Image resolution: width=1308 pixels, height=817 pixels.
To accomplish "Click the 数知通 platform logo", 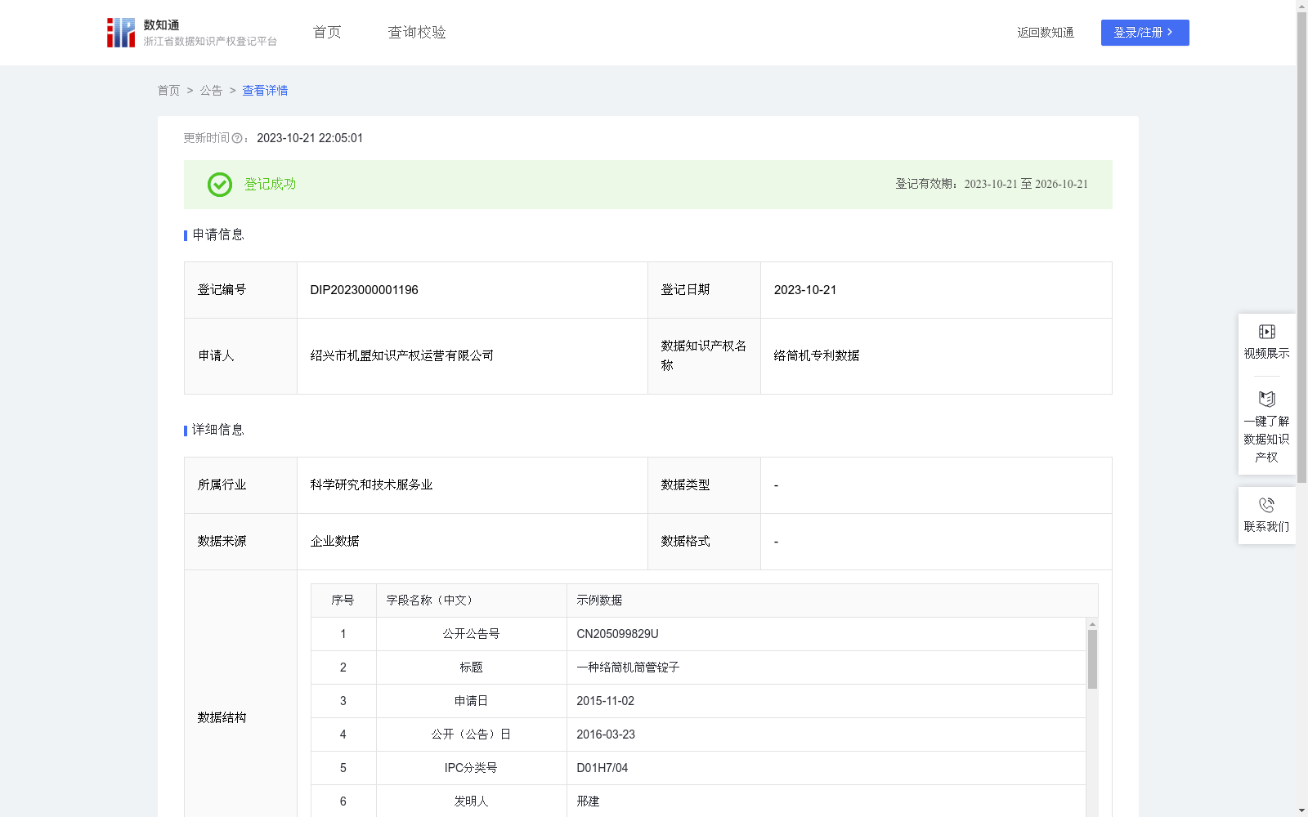I will (x=192, y=33).
